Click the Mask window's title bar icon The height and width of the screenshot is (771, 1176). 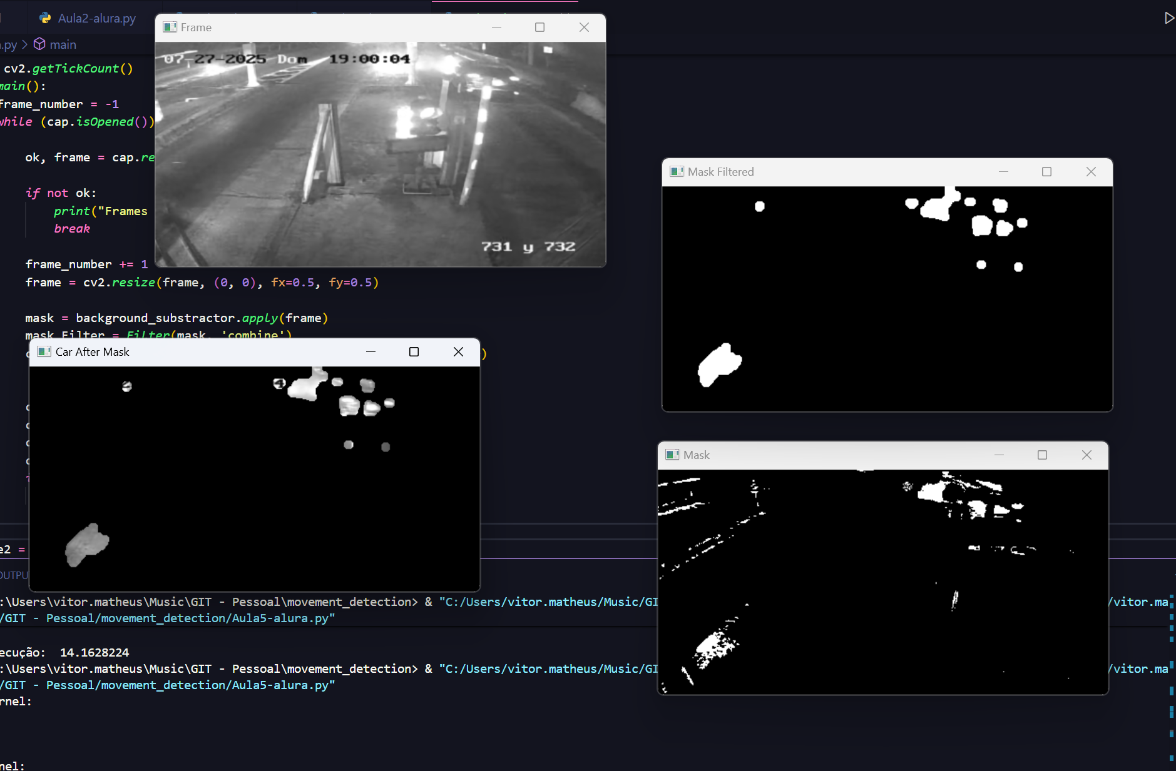[672, 455]
